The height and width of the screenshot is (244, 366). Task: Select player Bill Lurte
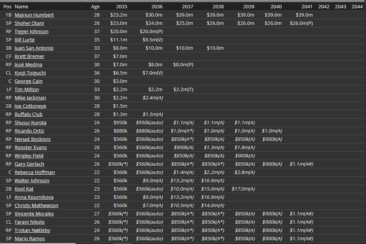click(24, 40)
